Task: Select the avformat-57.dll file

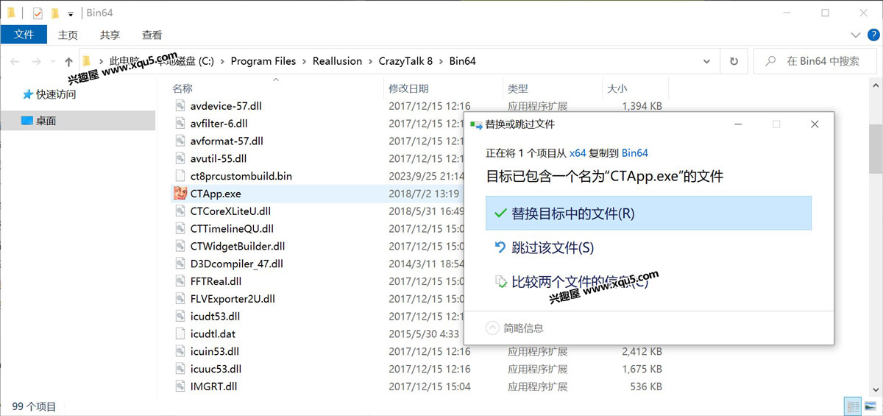Action: pyautogui.click(x=227, y=141)
